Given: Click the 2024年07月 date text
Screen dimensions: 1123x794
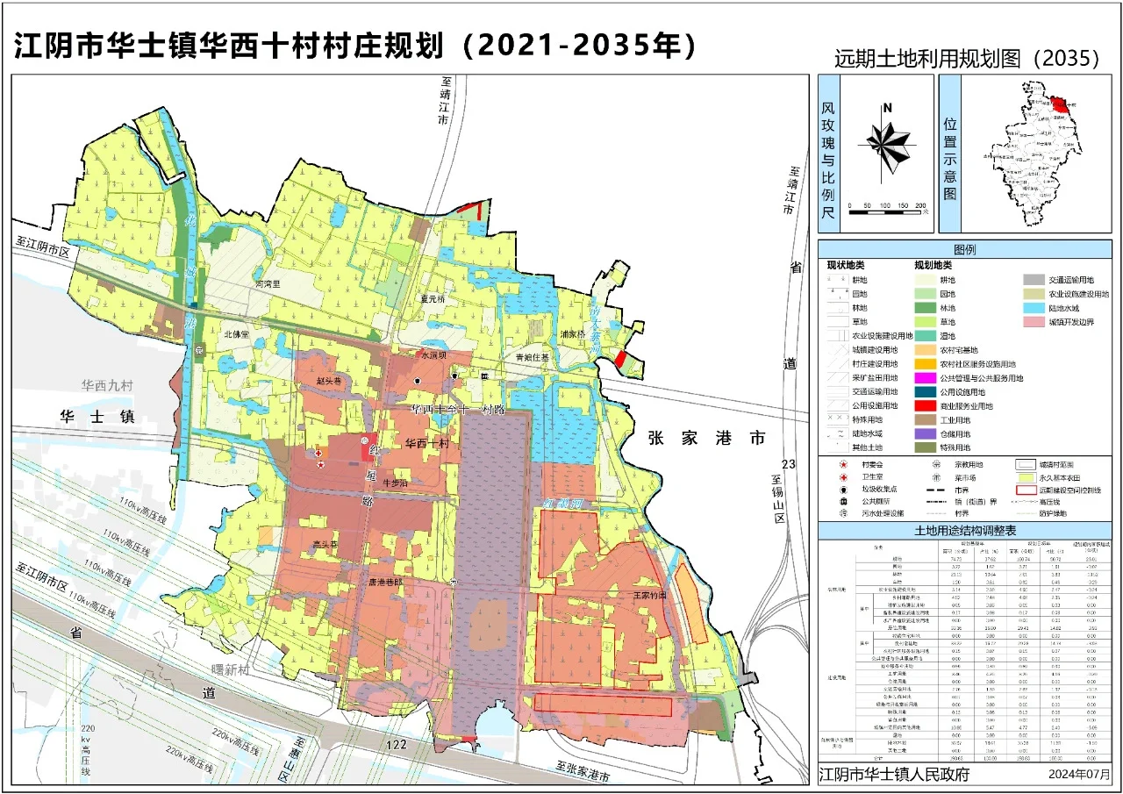Looking at the screenshot, I should pos(1079,776).
